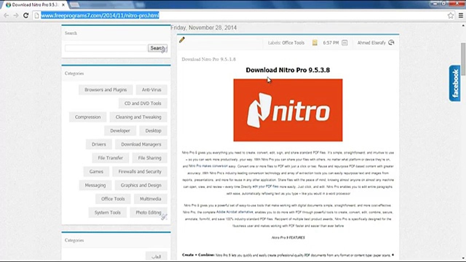This screenshot has height=262, width=466.
Task: Click the browser forward arrow
Action: [16, 16]
